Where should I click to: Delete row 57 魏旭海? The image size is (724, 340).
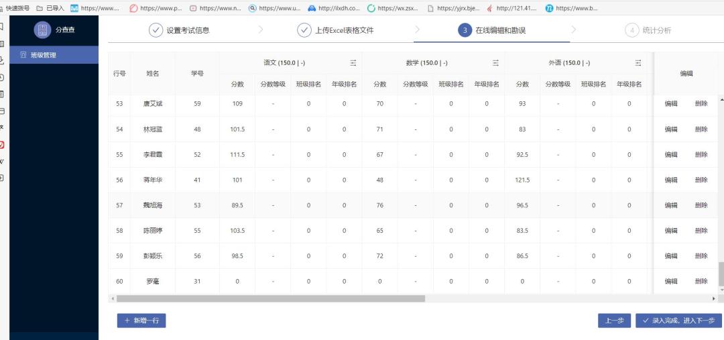[701, 206]
